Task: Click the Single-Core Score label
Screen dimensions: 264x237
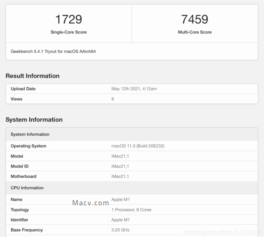Action: click(69, 32)
